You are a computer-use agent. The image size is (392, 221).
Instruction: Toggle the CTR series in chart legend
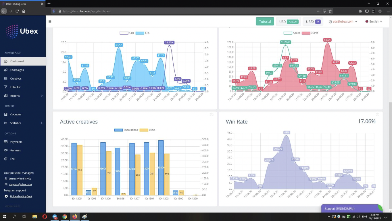coord(124,33)
